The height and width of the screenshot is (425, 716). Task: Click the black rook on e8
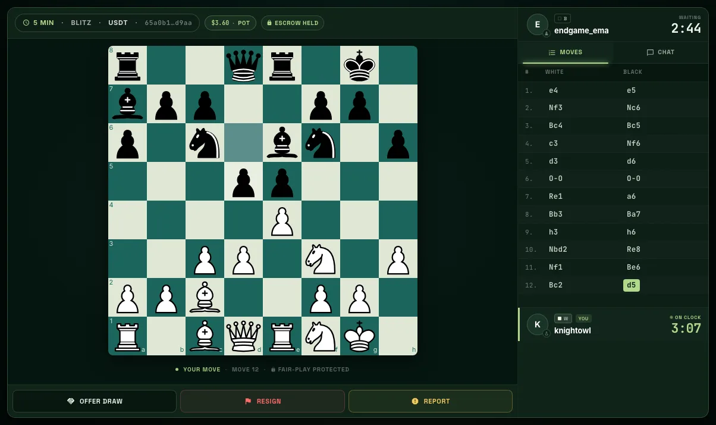[x=282, y=65]
